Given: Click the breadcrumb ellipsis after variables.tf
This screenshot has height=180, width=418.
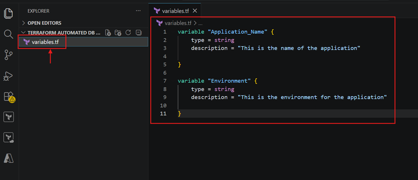Looking at the screenshot, I should 200,23.
